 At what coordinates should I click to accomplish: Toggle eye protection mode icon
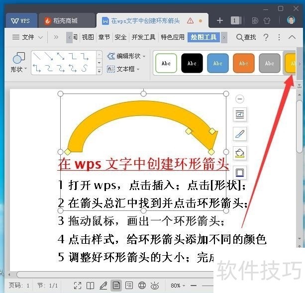pos(155,286)
